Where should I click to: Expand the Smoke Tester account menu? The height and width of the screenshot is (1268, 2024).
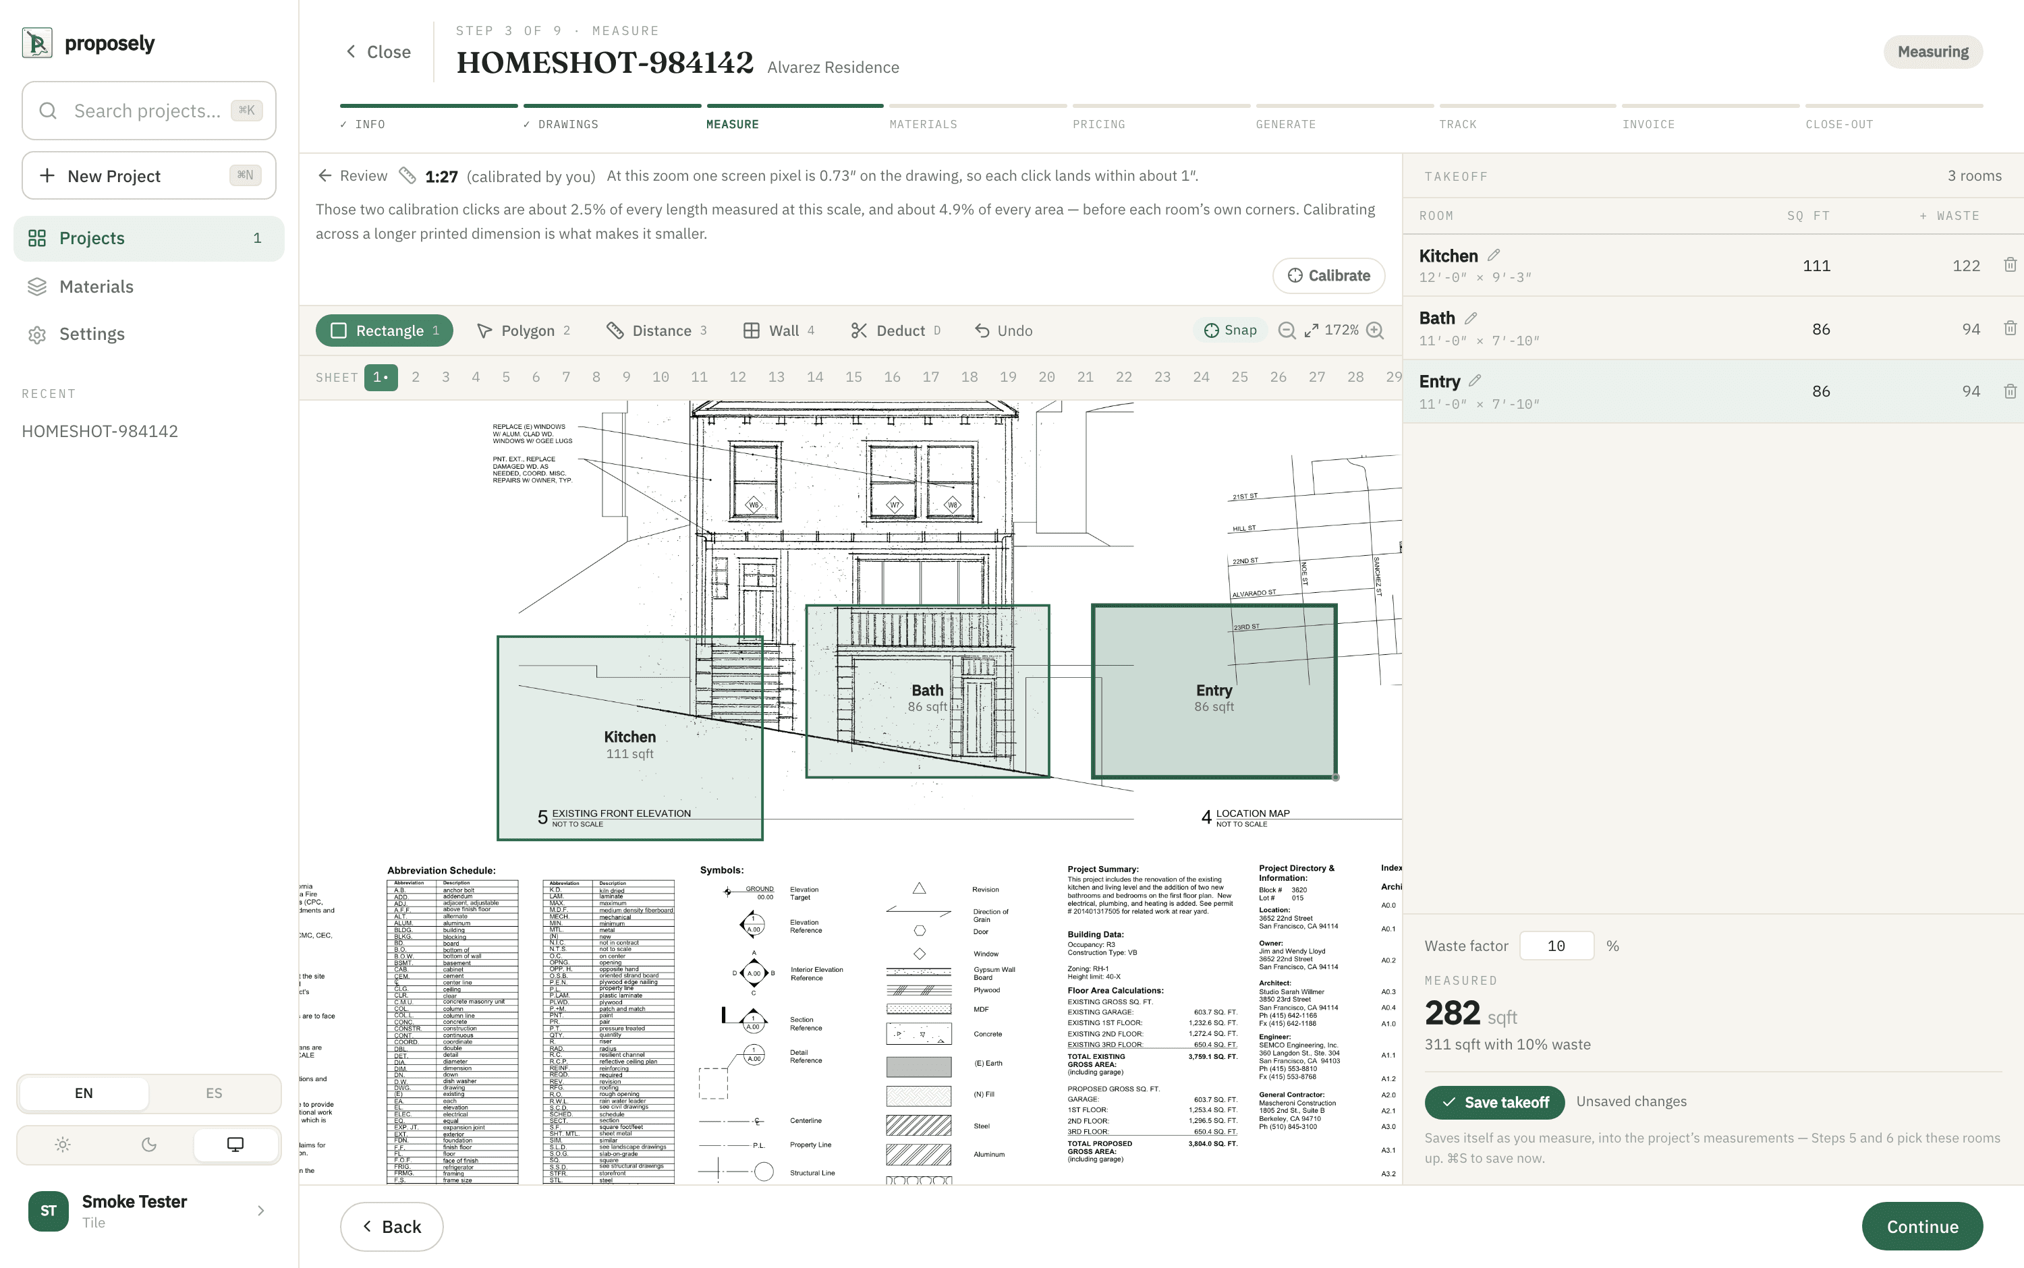148,1211
